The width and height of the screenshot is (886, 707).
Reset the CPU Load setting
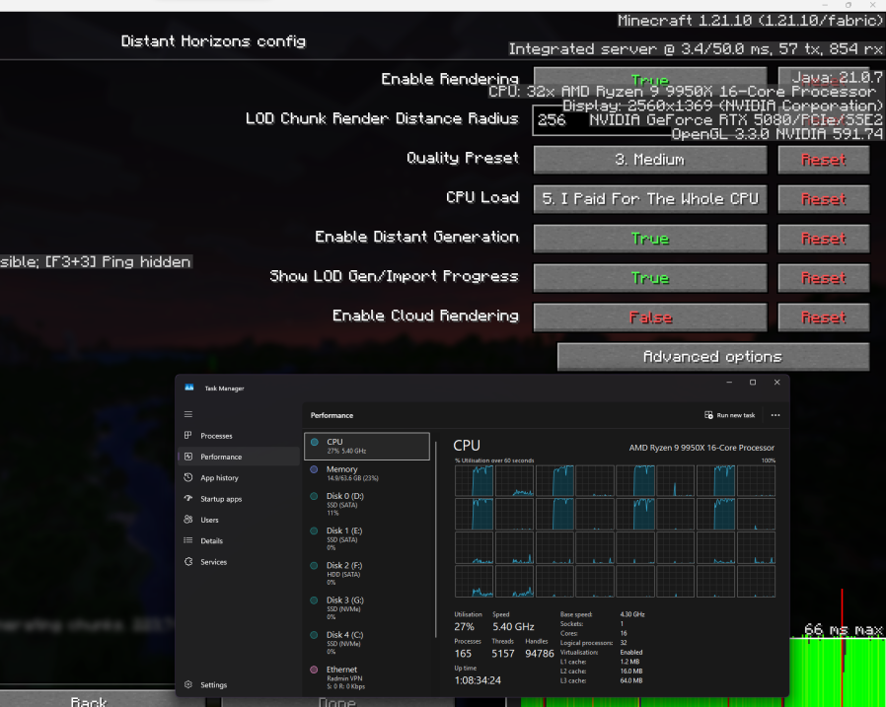point(823,199)
